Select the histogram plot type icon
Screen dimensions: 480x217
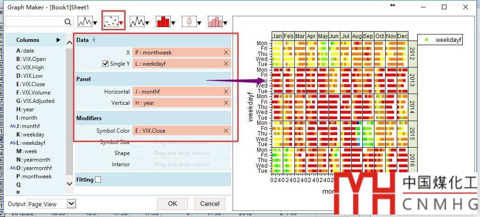click(215, 22)
